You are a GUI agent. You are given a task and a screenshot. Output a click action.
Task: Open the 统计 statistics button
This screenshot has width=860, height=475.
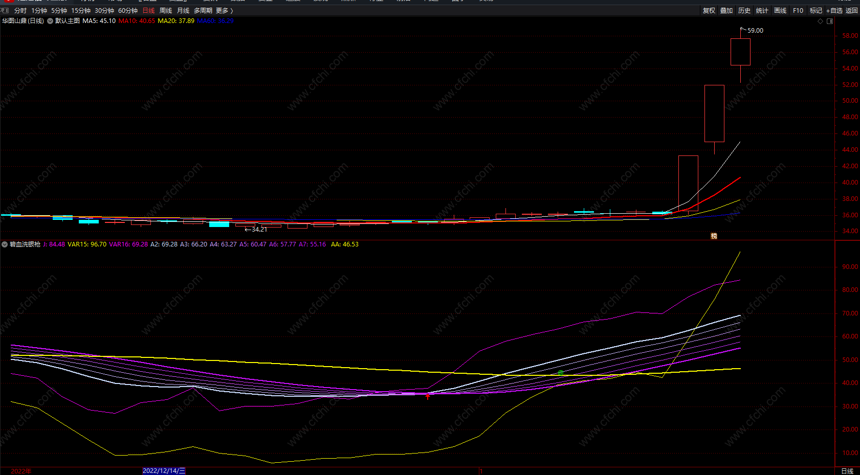click(762, 11)
